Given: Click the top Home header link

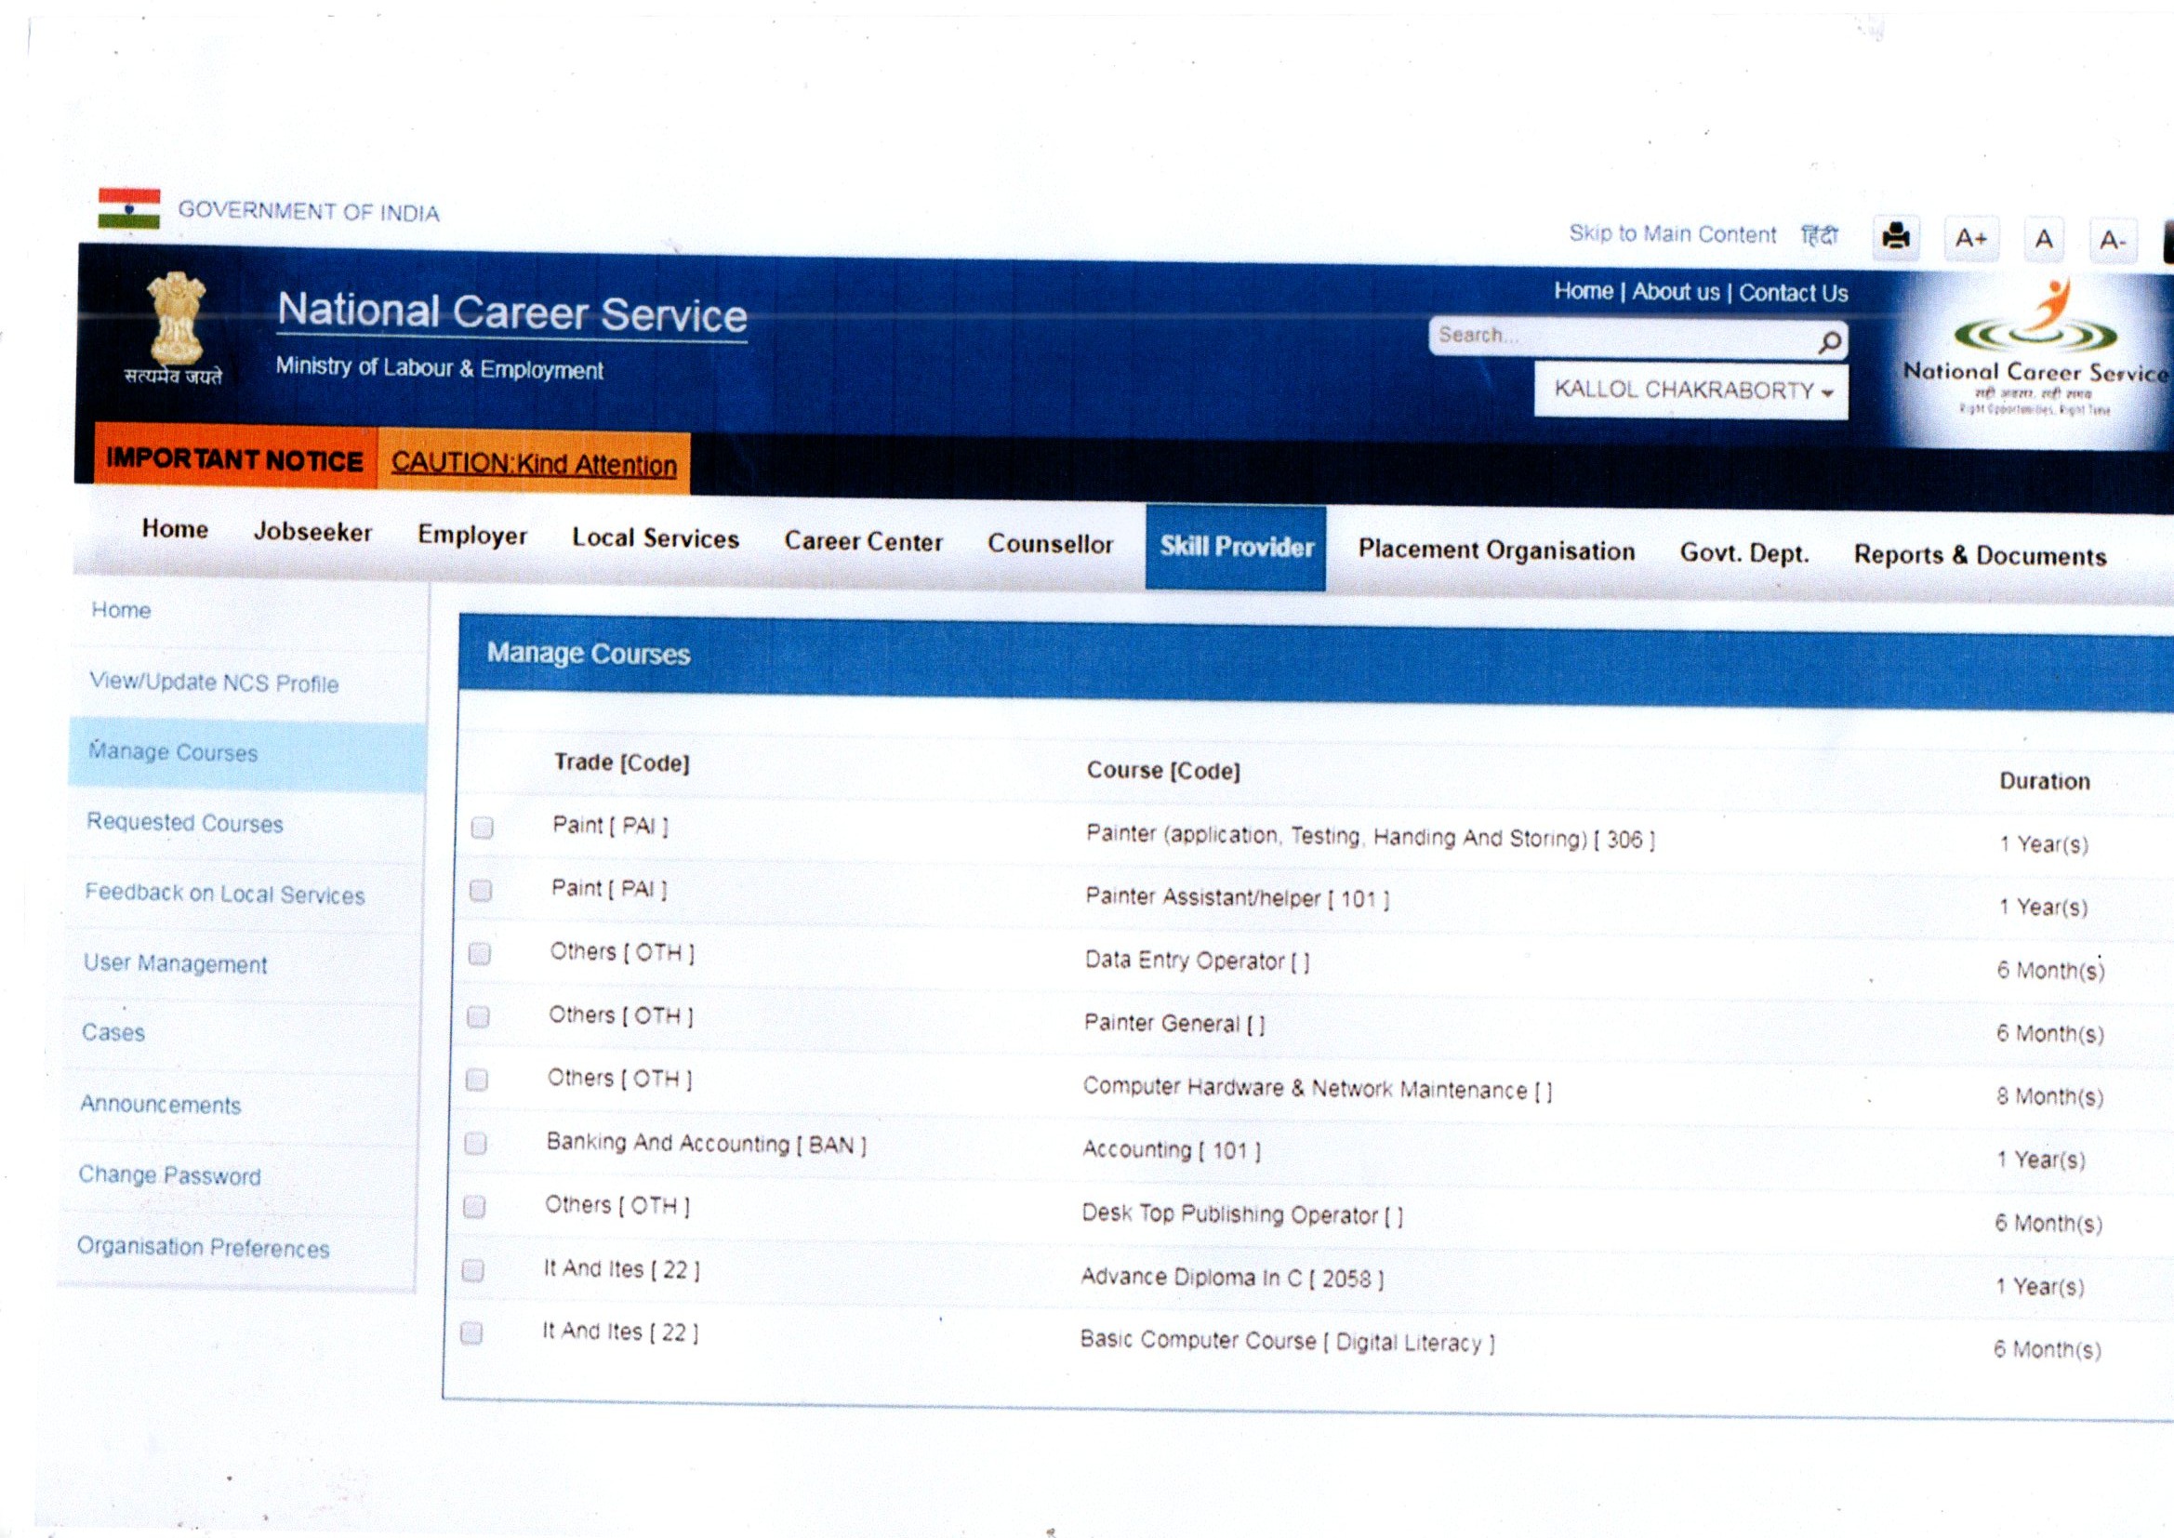Looking at the screenshot, I should (x=1584, y=291).
